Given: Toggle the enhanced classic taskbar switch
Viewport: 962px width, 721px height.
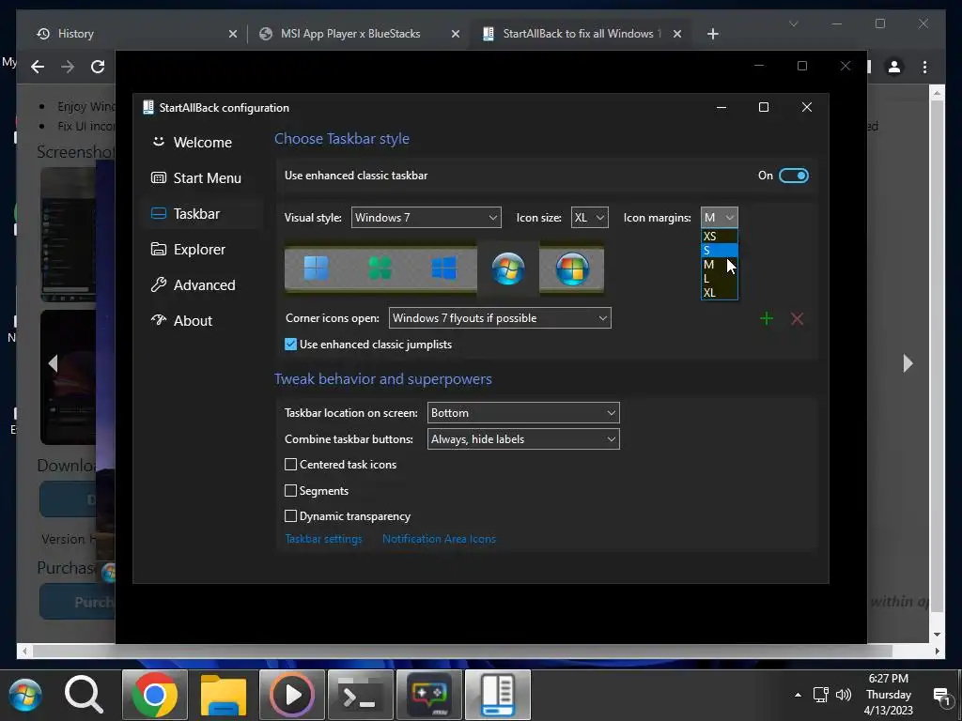Looking at the screenshot, I should [793, 176].
